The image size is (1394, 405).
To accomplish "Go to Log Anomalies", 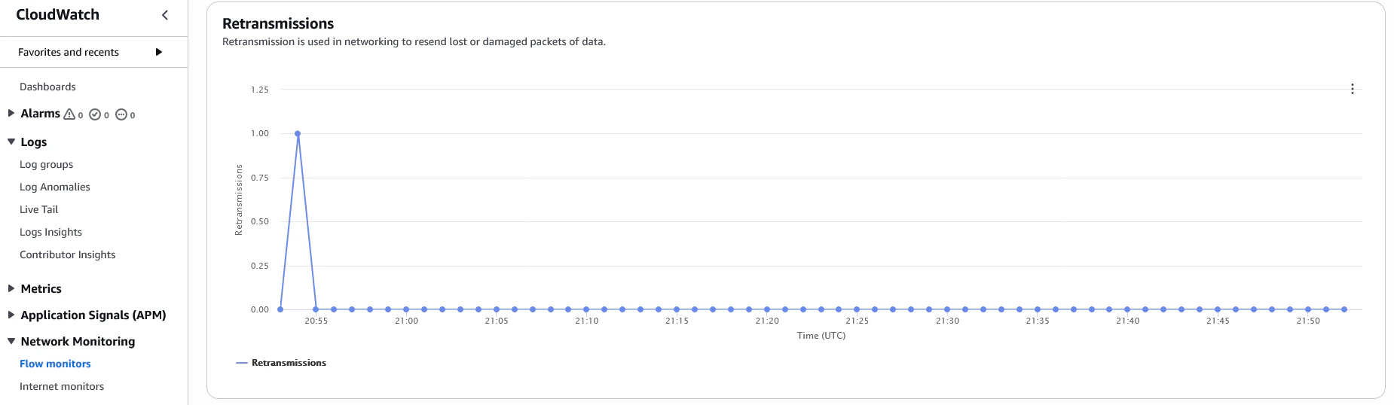I will [55, 187].
